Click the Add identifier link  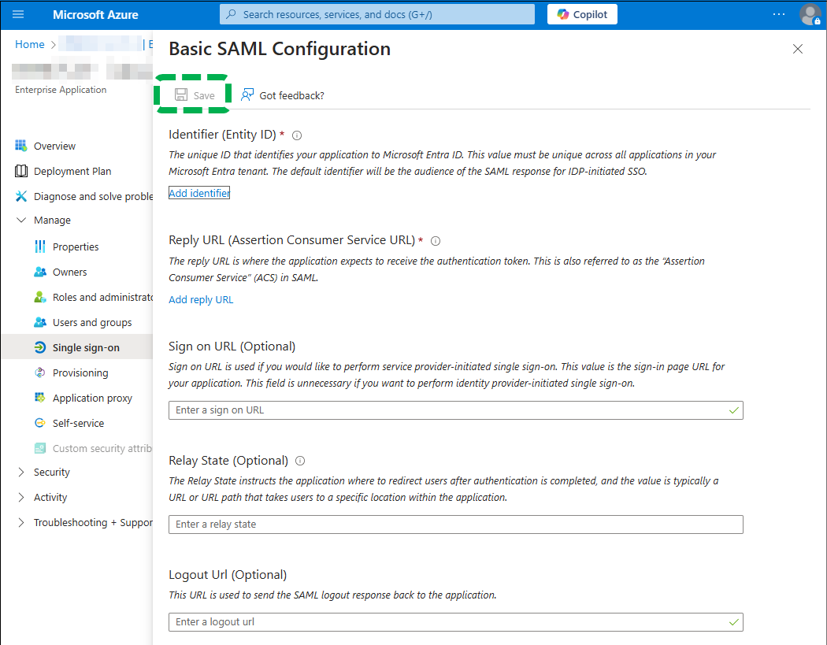(x=198, y=192)
